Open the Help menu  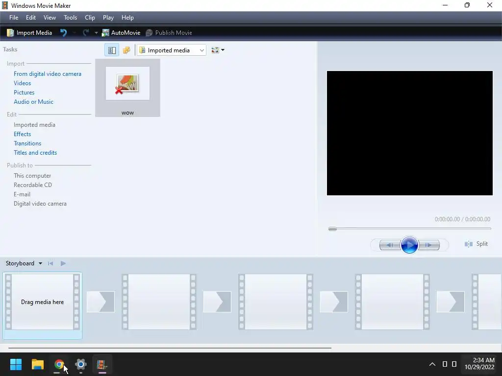127,18
